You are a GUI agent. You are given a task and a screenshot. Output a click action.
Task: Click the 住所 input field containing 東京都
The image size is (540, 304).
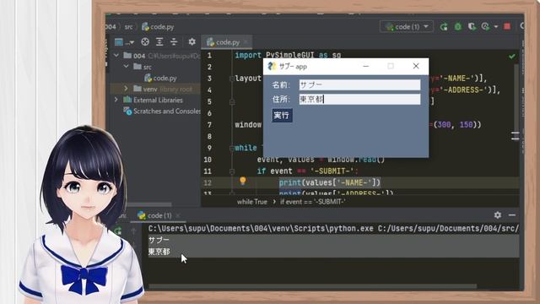click(360, 100)
